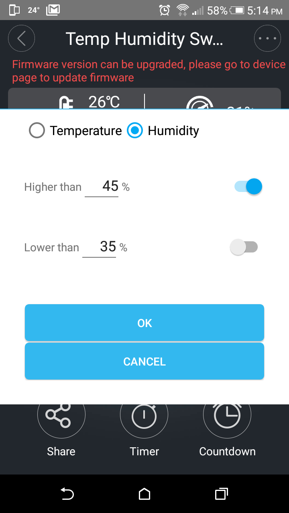
Task: Confirm settings with the OK button
Action: [x=144, y=323]
